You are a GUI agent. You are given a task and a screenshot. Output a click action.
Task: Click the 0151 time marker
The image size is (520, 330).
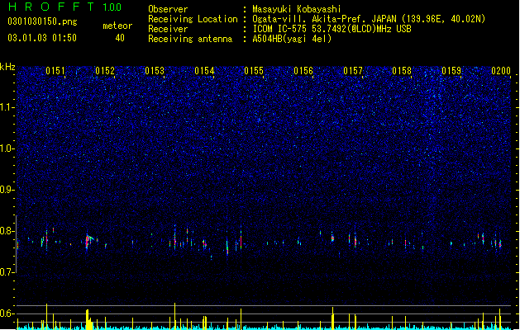tap(55, 71)
